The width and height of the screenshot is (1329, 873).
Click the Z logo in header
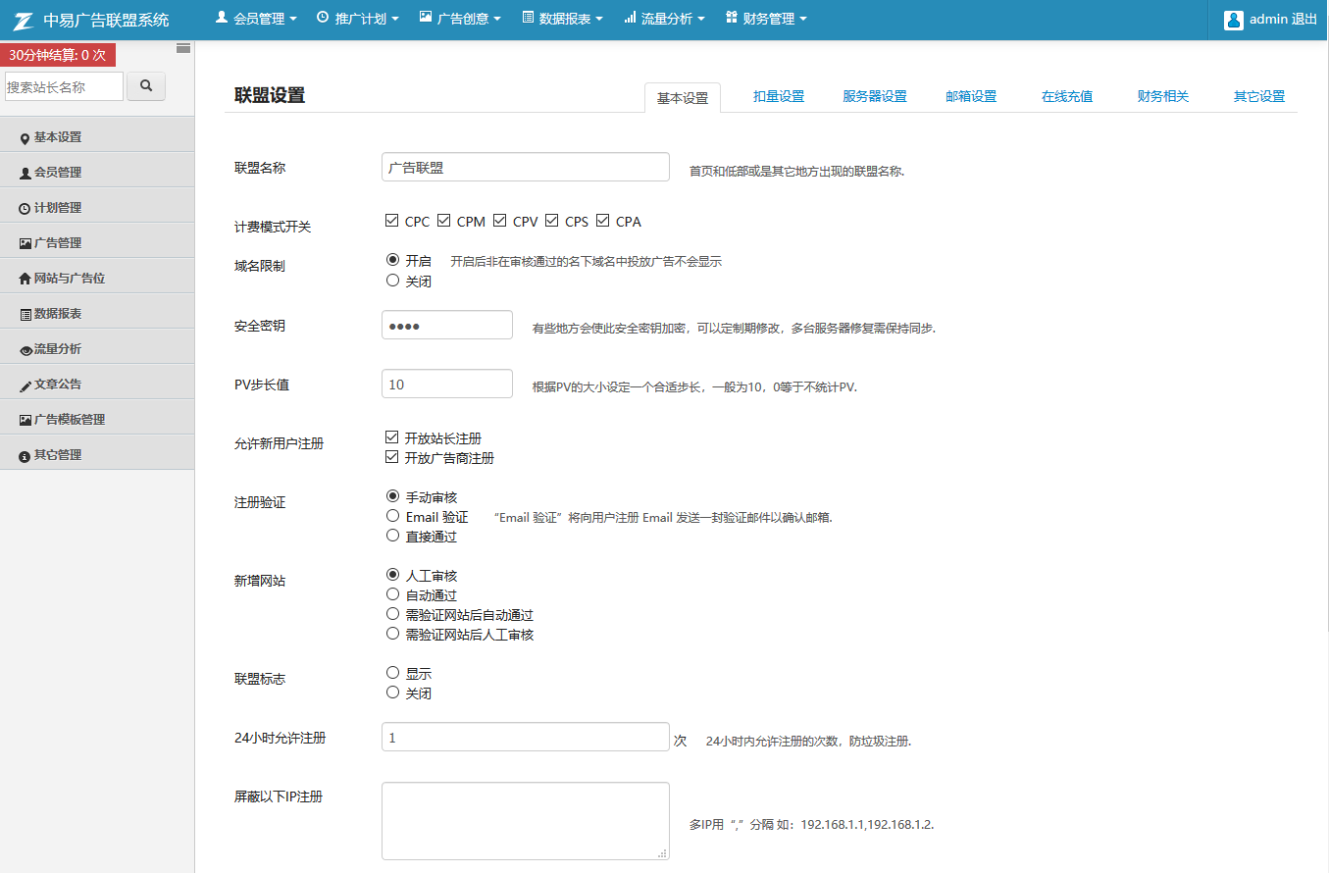click(25, 20)
